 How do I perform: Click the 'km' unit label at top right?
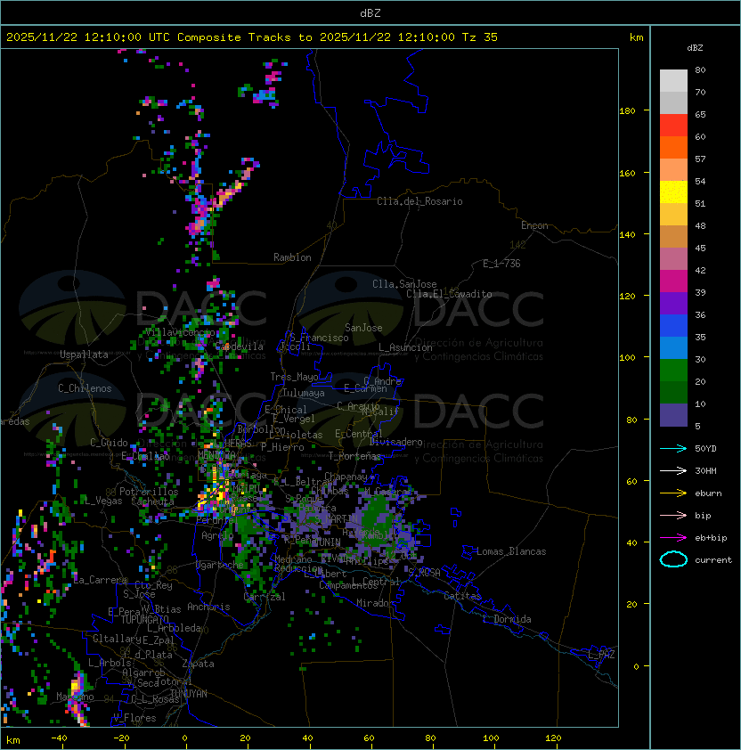click(x=636, y=37)
